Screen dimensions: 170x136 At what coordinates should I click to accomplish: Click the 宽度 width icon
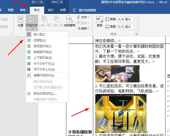pyautogui.click(x=107, y=27)
